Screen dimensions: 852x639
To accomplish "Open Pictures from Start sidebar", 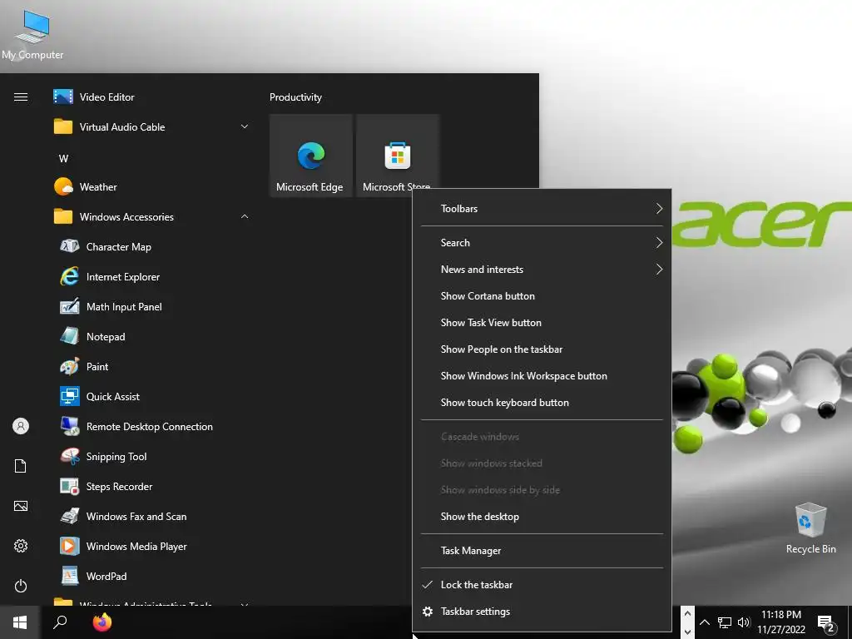I will 21,506.
